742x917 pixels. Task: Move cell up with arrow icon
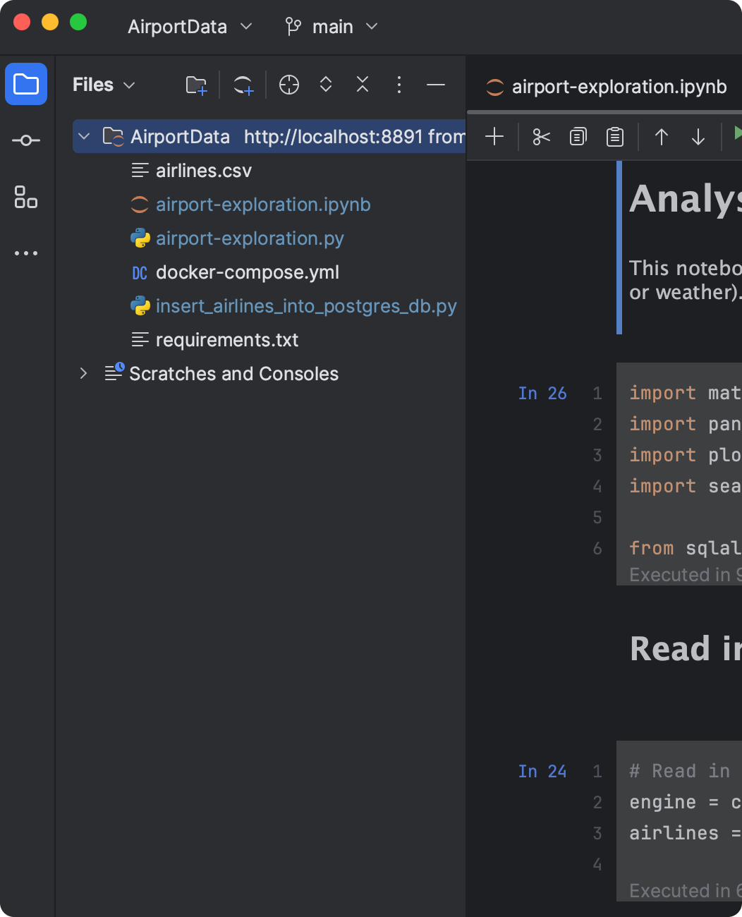coord(661,136)
